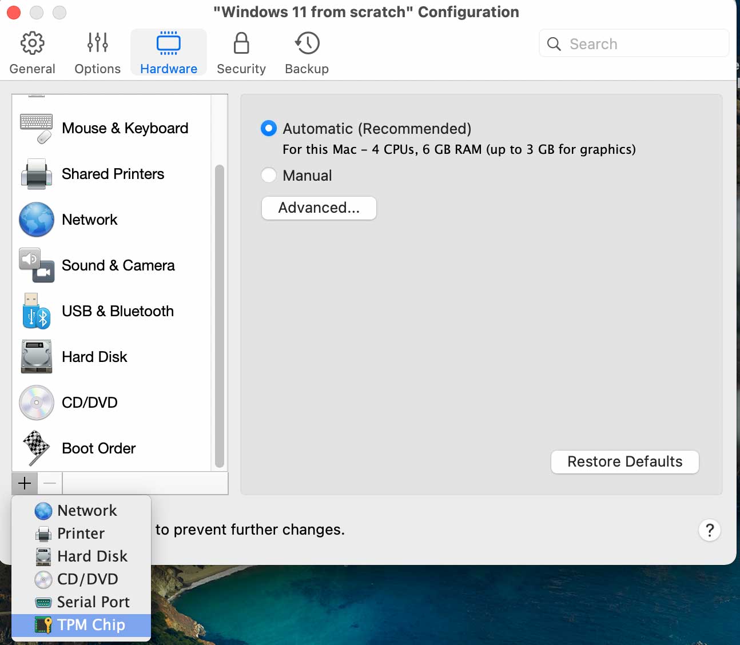Open Shared Printers settings via its printer icon
The height and width of the screenshot is (645, 740).
coord(36,174)
